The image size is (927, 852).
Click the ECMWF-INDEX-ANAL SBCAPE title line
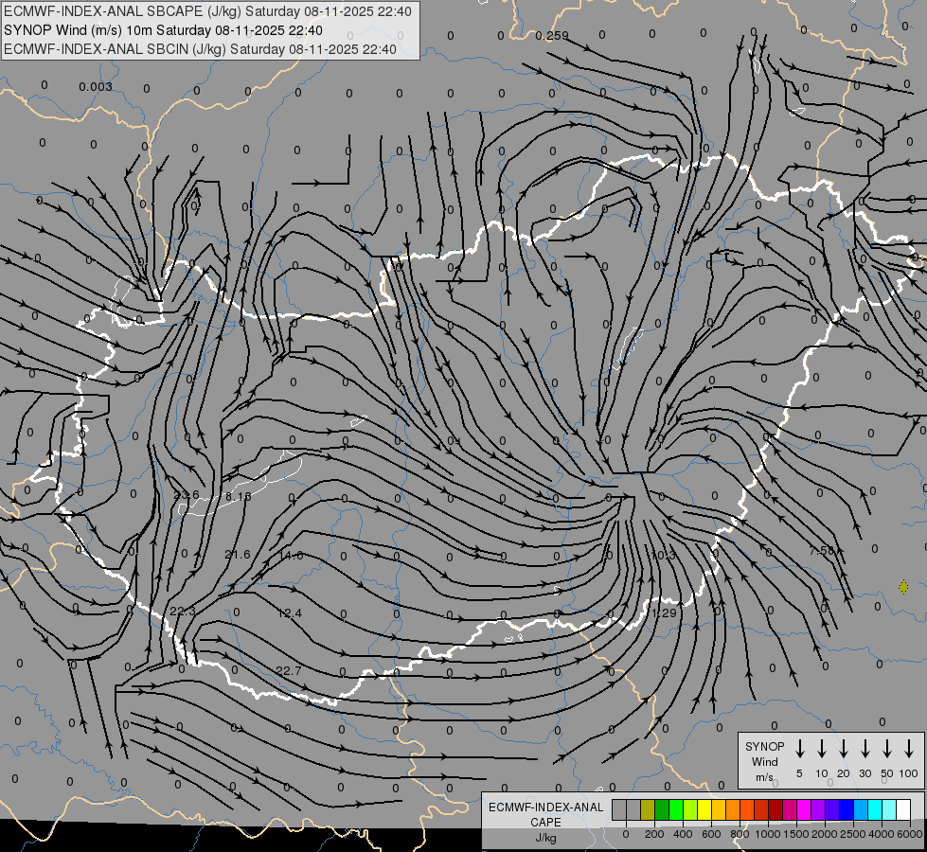click(207, 11)
